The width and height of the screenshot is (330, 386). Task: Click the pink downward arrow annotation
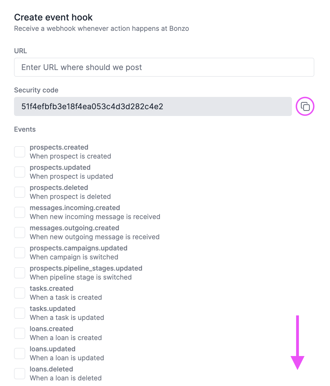click(298, 342)
